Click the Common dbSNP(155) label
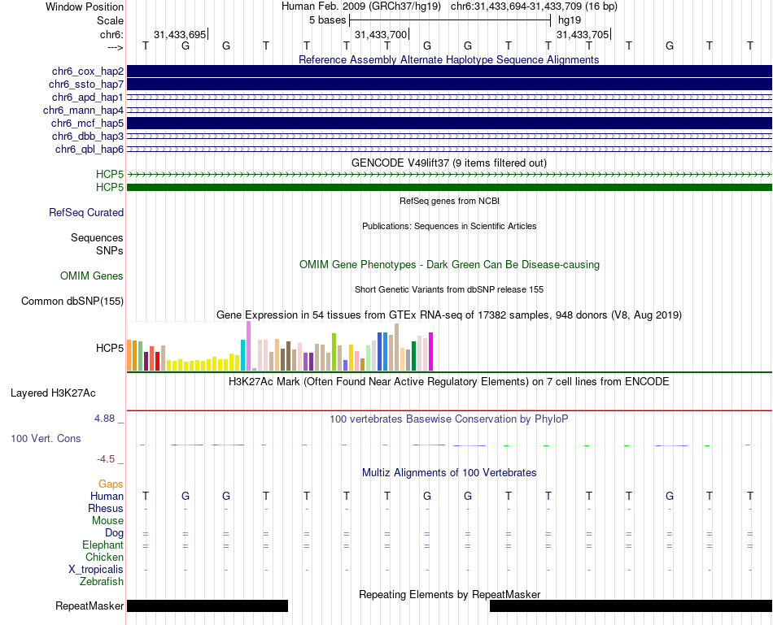Screen dimensions: 773x625 pos(72,301)
